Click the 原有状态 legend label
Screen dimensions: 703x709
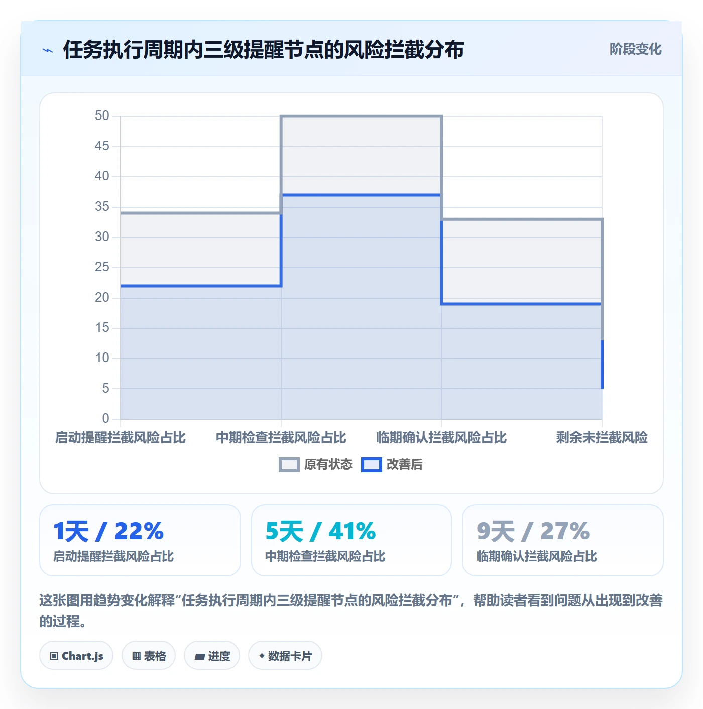(328, 465)
